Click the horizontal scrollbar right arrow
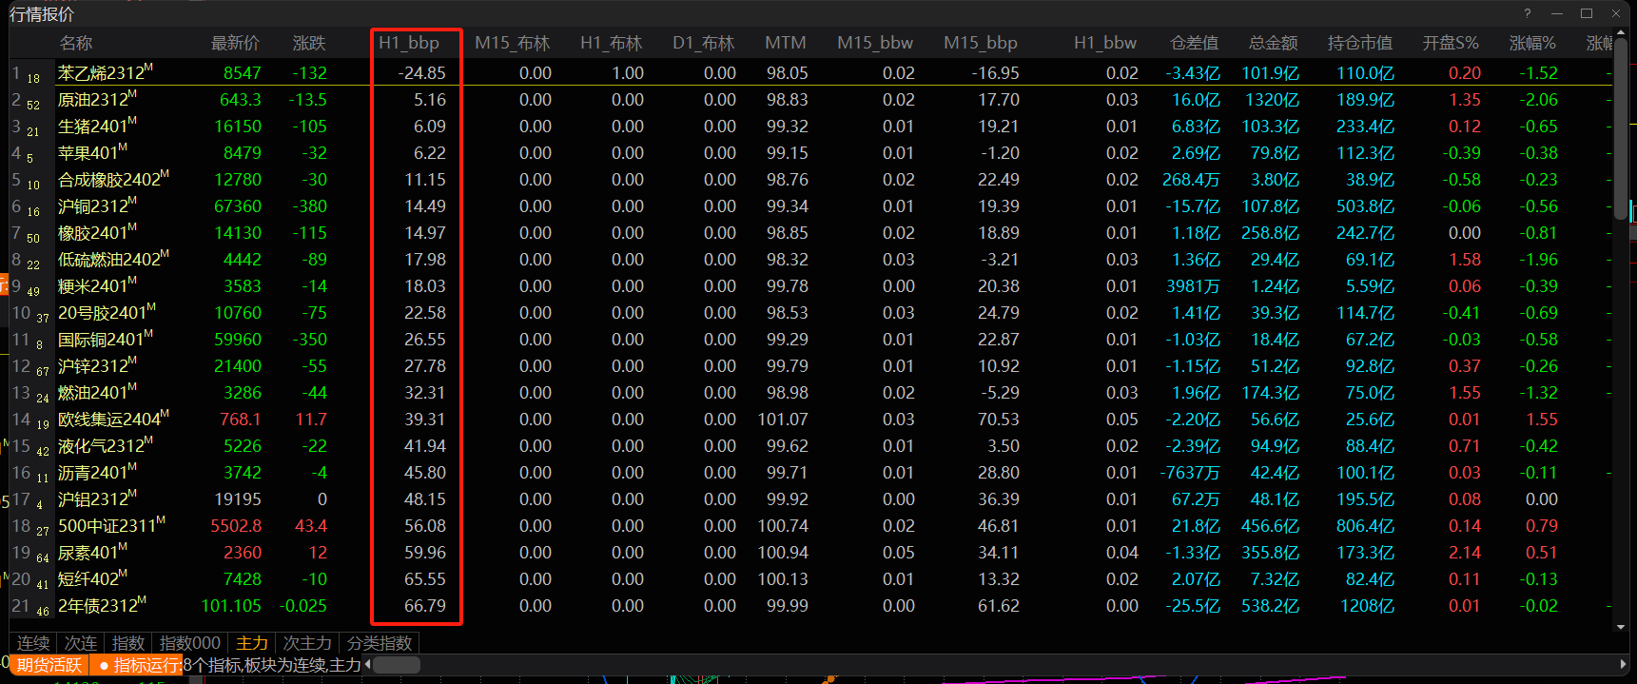Viewport: 1637px width, 684px height. click(x=1623, y=665)
